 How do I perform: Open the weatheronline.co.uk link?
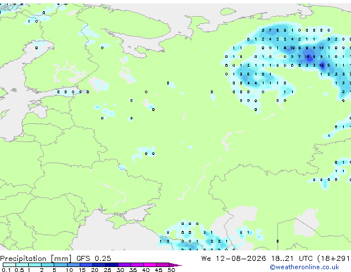pos(304,267)
